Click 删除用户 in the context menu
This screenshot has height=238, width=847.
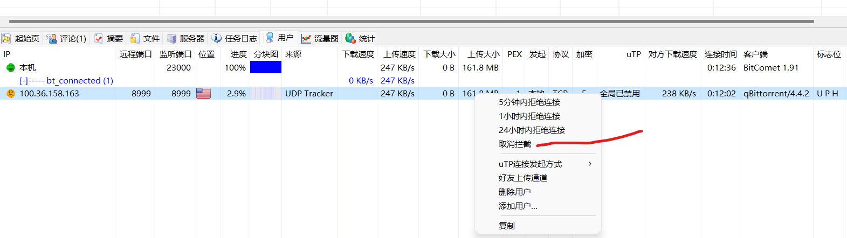pyautogui.click(x=514, y=192)
